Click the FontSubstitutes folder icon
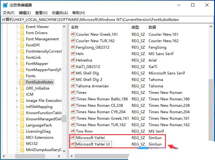Screen dimensions: 215x160 [x=22, y=82]
